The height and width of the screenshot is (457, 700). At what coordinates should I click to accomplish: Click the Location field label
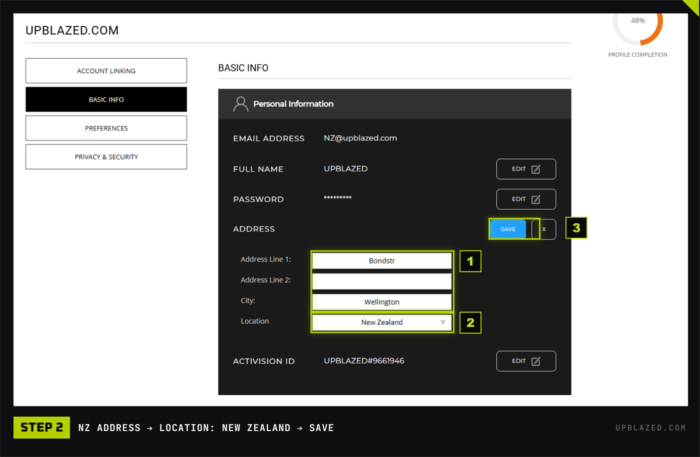pos(255,321)
